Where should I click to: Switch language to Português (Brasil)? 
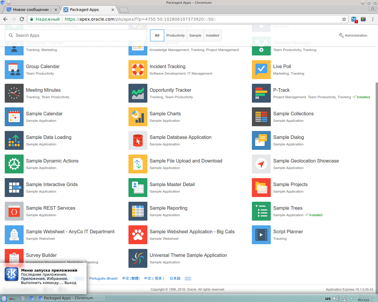pyautogui.click(x=103, y=278)
